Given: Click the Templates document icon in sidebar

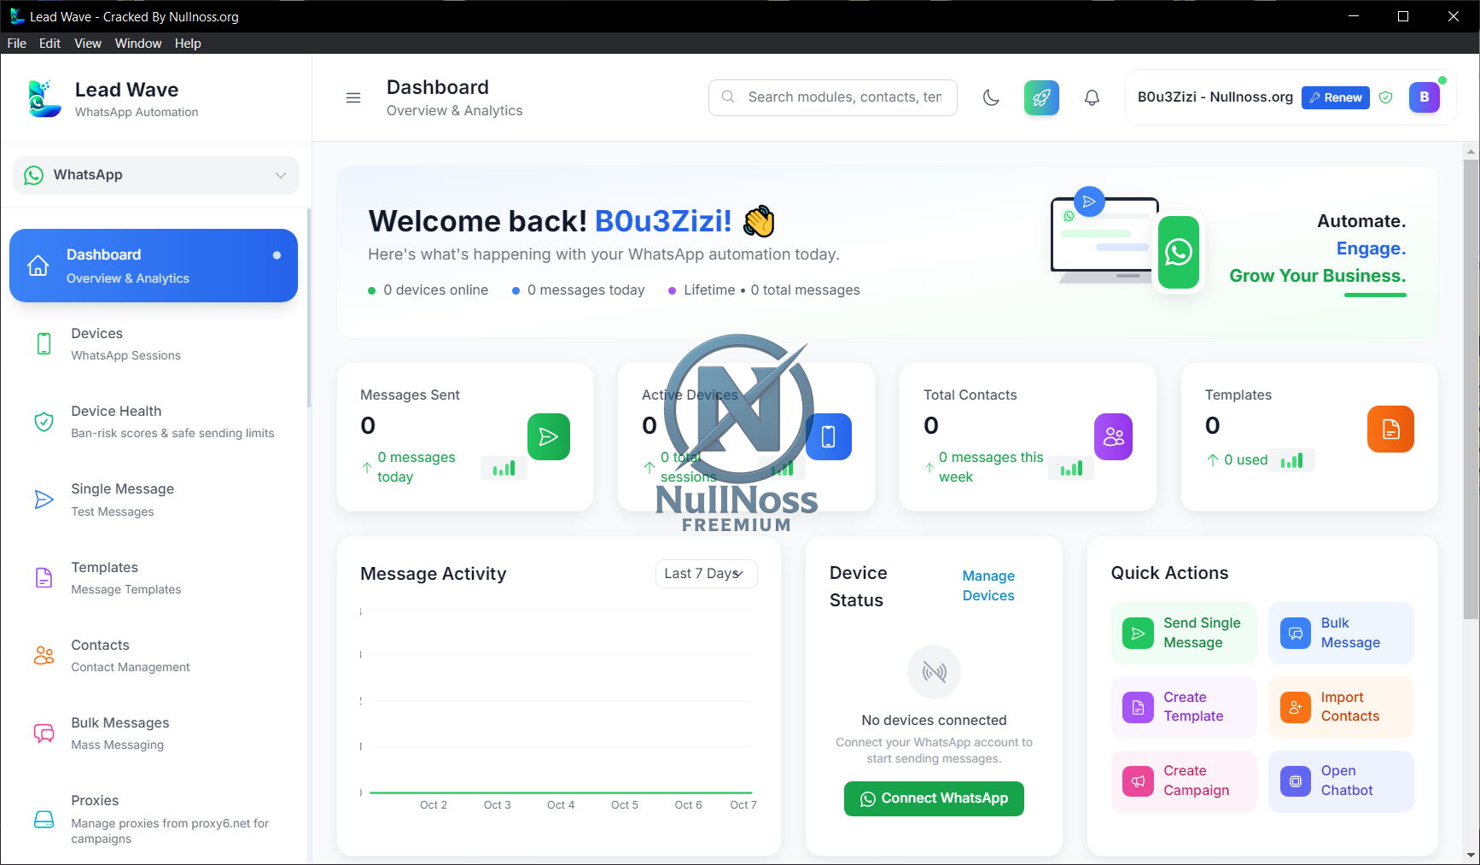Looking at the screenshot, I should (x=44, y=578).
